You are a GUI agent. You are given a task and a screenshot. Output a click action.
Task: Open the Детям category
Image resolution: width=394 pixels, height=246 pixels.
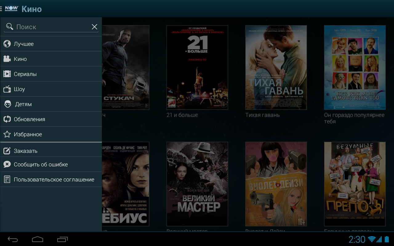pyautogui.click(x=51, y=104)
